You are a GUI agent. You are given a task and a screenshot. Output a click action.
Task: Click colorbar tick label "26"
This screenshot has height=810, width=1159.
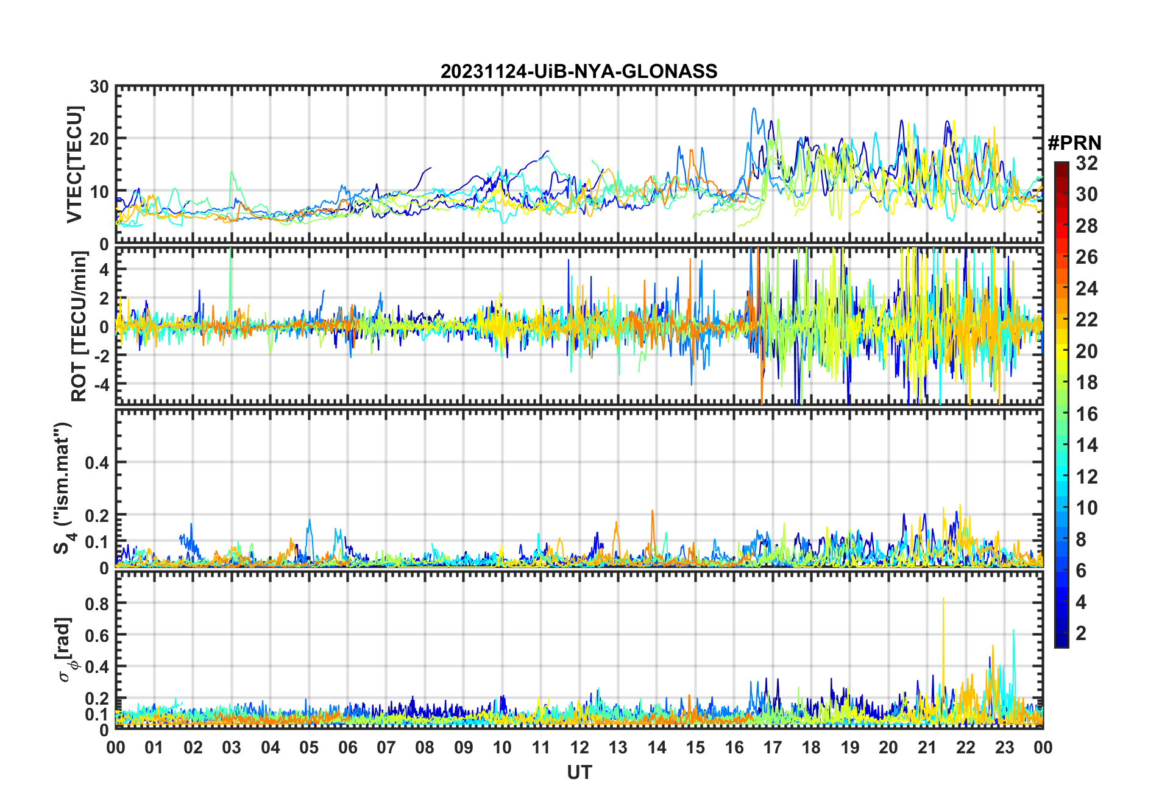click(x=1086, y=257)
